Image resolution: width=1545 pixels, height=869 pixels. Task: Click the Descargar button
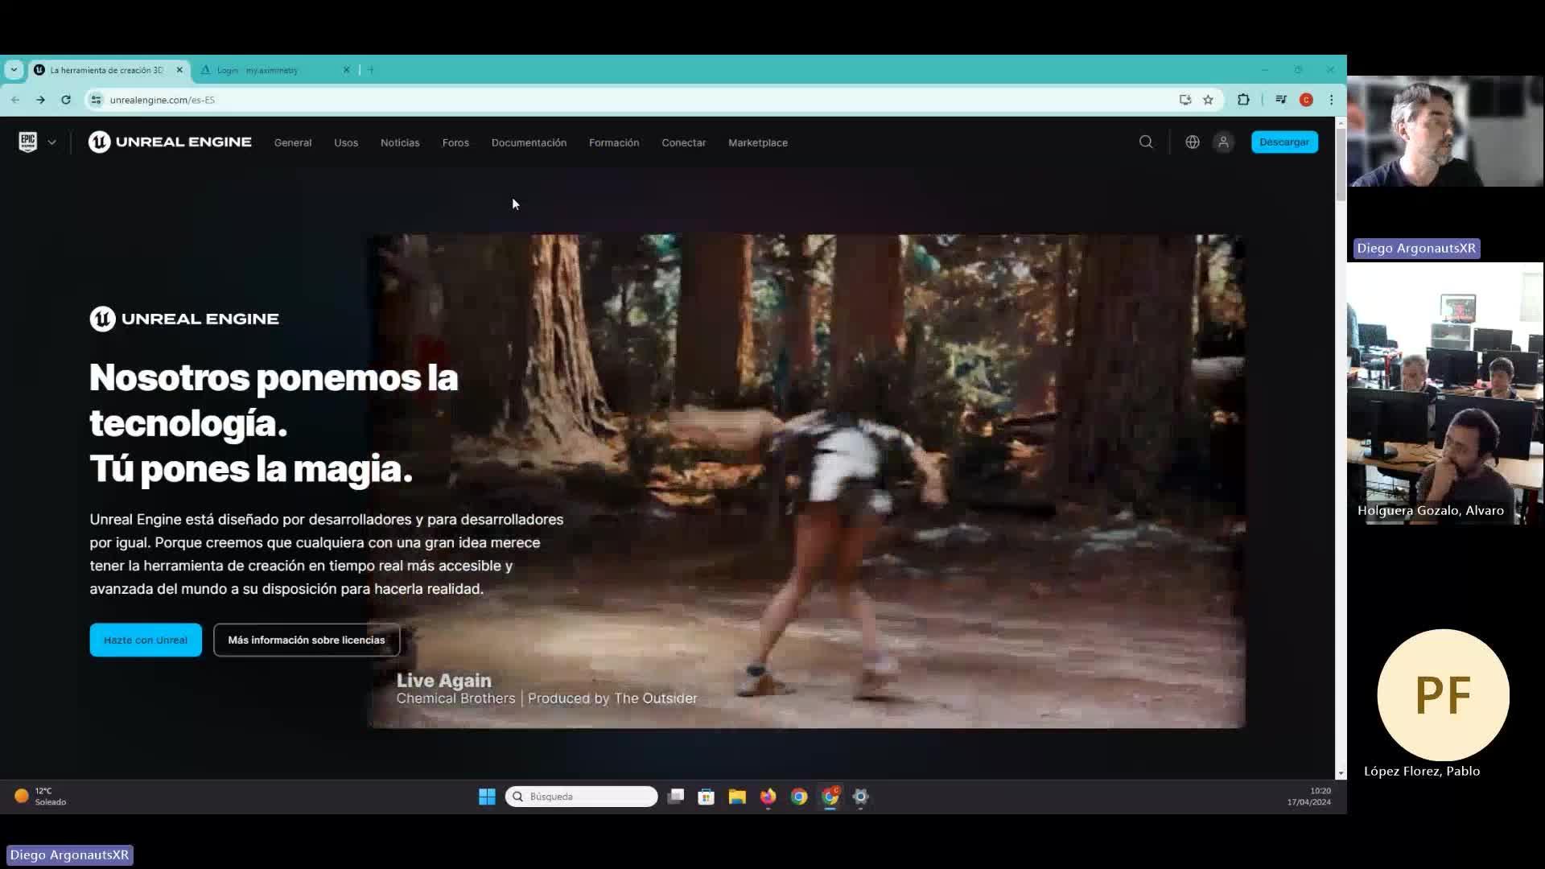pos(1283,142)
